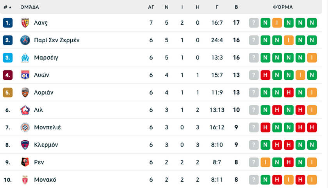The width and height of the screenshot is (328, 188).
Task: Click Λανς's upcoming match question mark badge
Action: [x=254, y=23]
